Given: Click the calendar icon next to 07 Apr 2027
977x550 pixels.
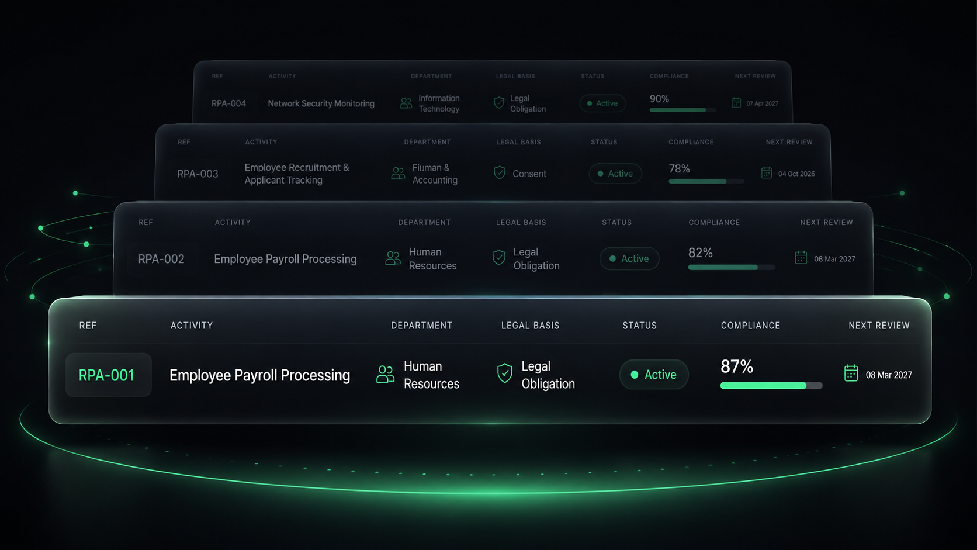Looking at the screenshot, I should [736, 103].
